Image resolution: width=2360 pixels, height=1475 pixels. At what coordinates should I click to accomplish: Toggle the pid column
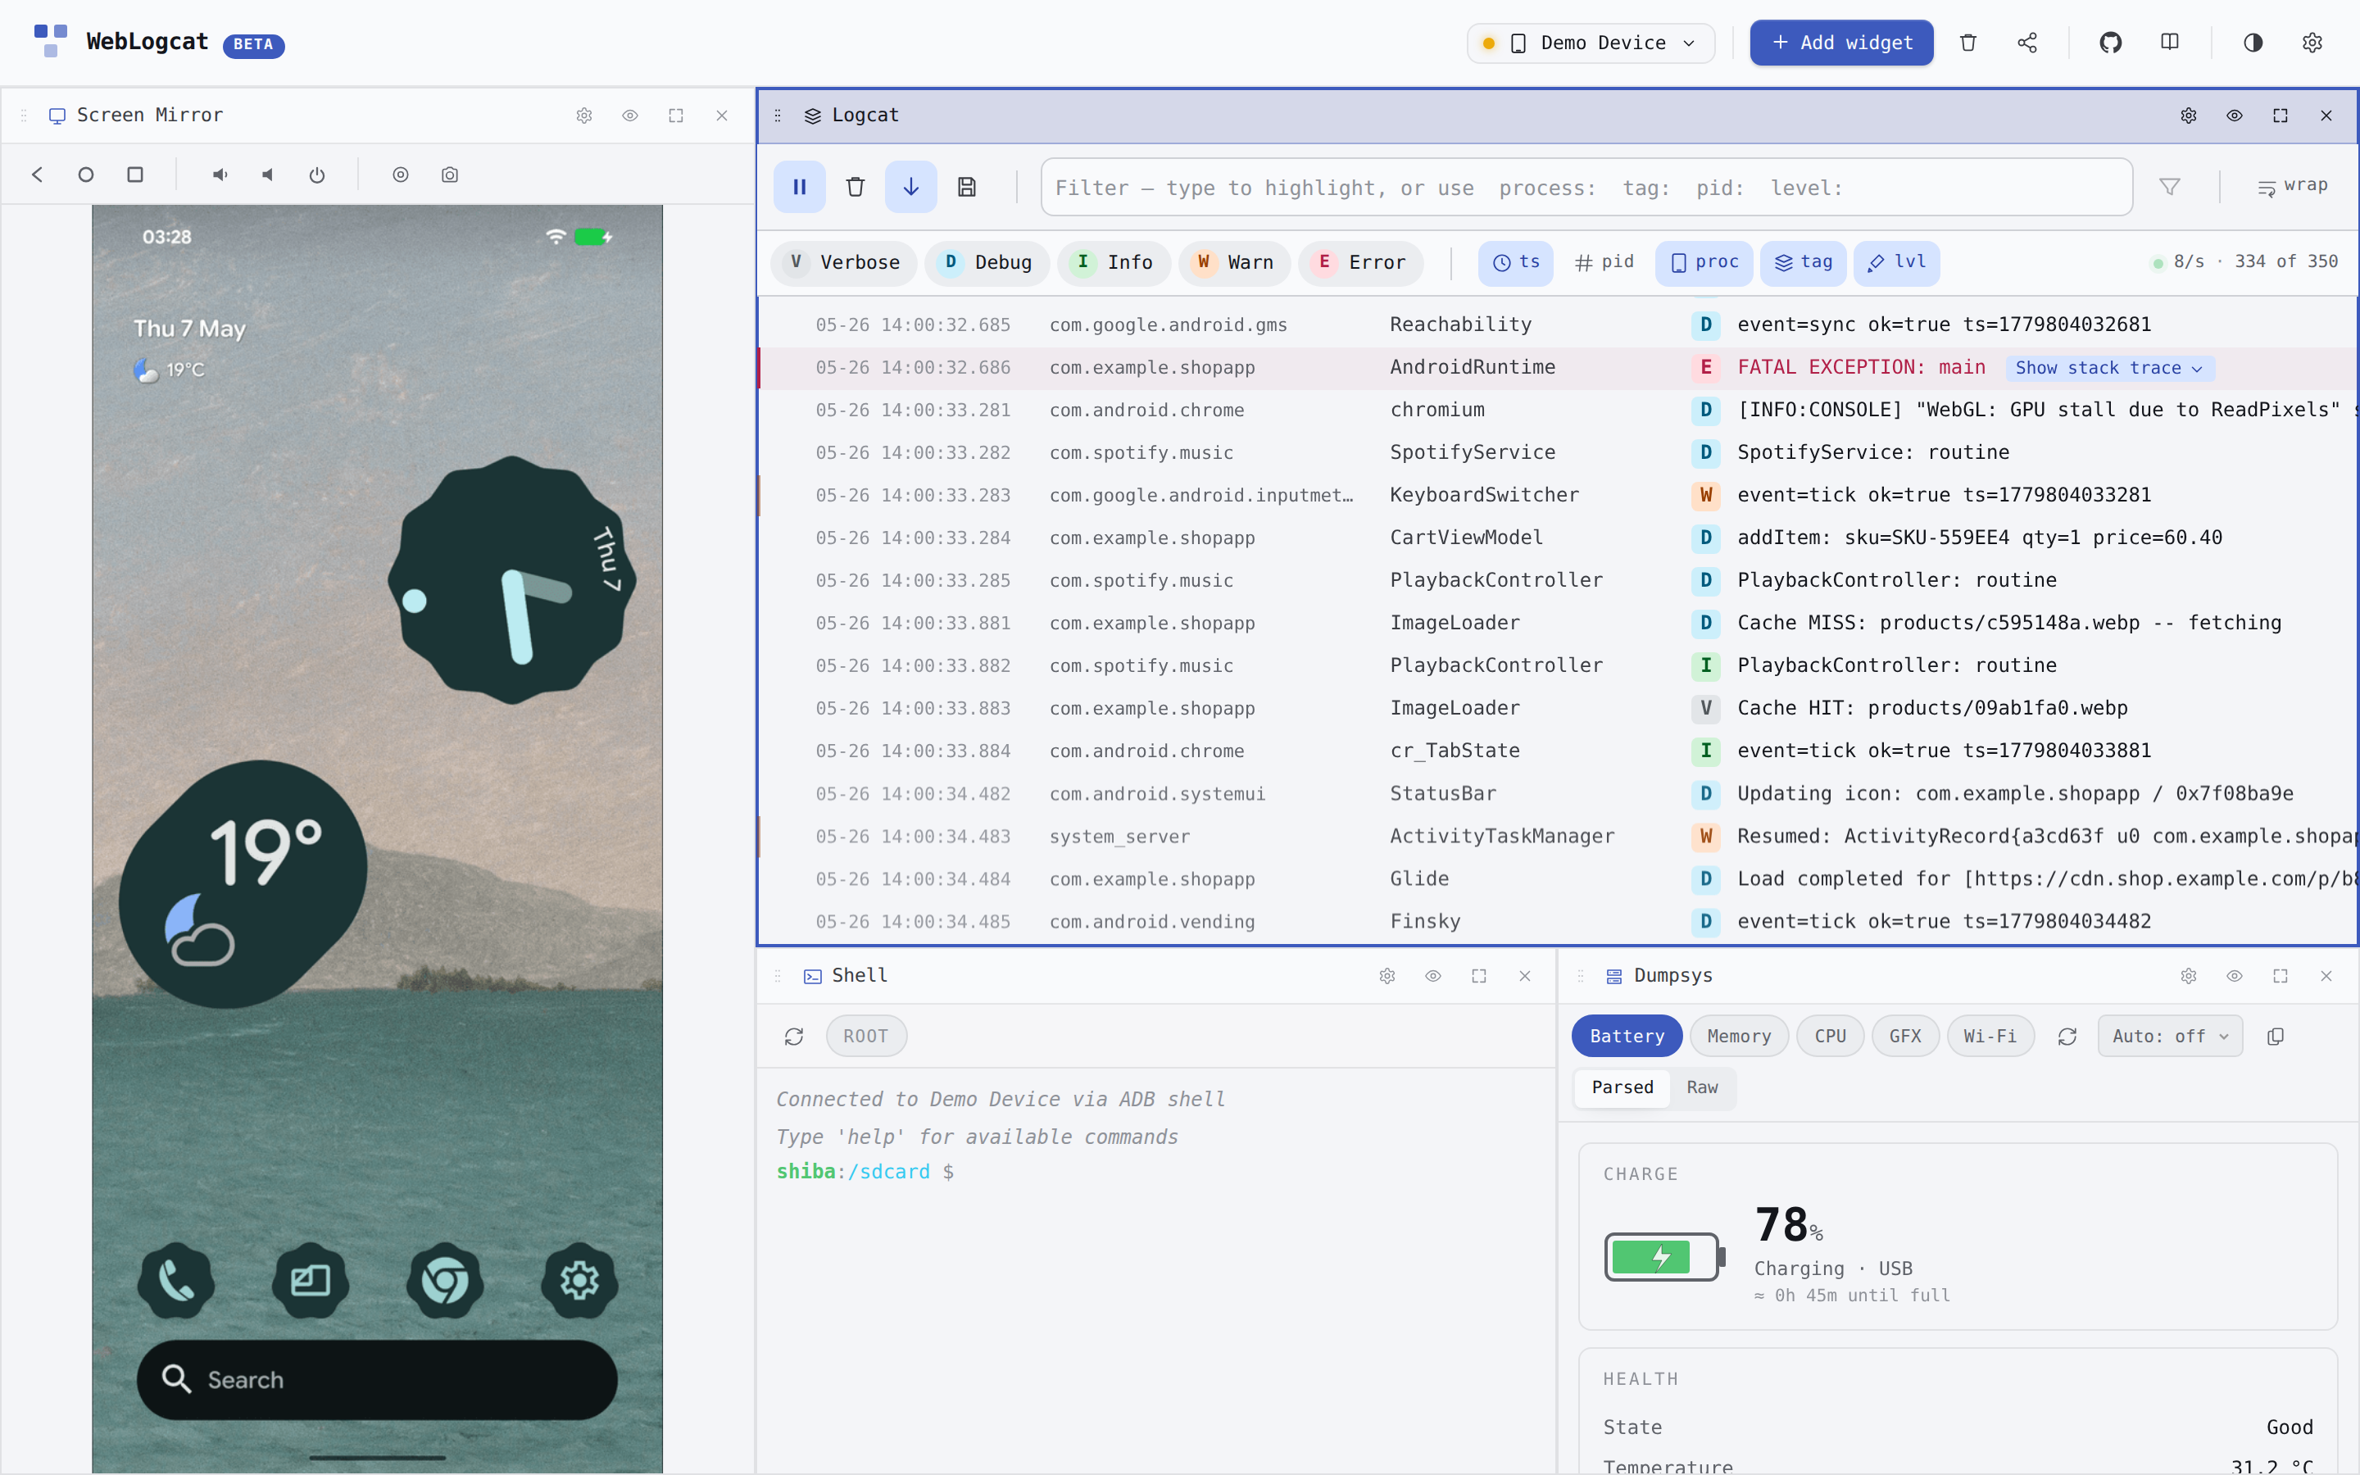(1605, 262)
